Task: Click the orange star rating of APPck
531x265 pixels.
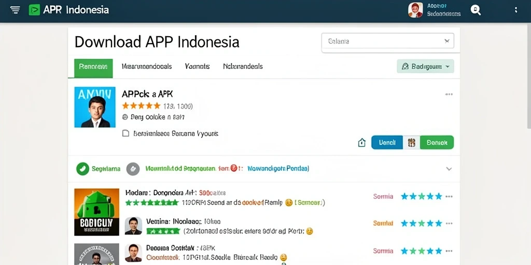Action: click(x=141, y=106)
